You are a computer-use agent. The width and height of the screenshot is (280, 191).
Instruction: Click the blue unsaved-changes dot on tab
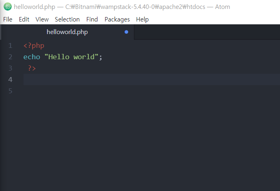(x=127, y=32)
